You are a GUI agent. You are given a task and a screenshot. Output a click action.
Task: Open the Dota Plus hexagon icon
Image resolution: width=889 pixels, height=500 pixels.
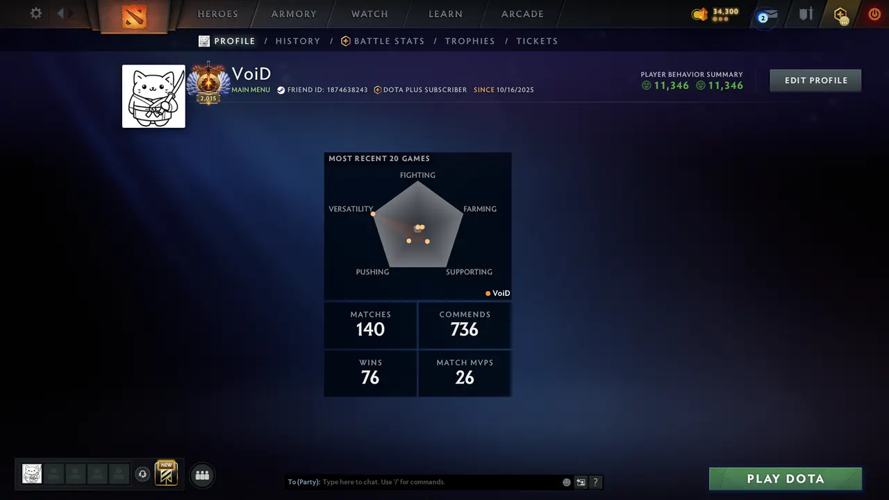(841, 15)
